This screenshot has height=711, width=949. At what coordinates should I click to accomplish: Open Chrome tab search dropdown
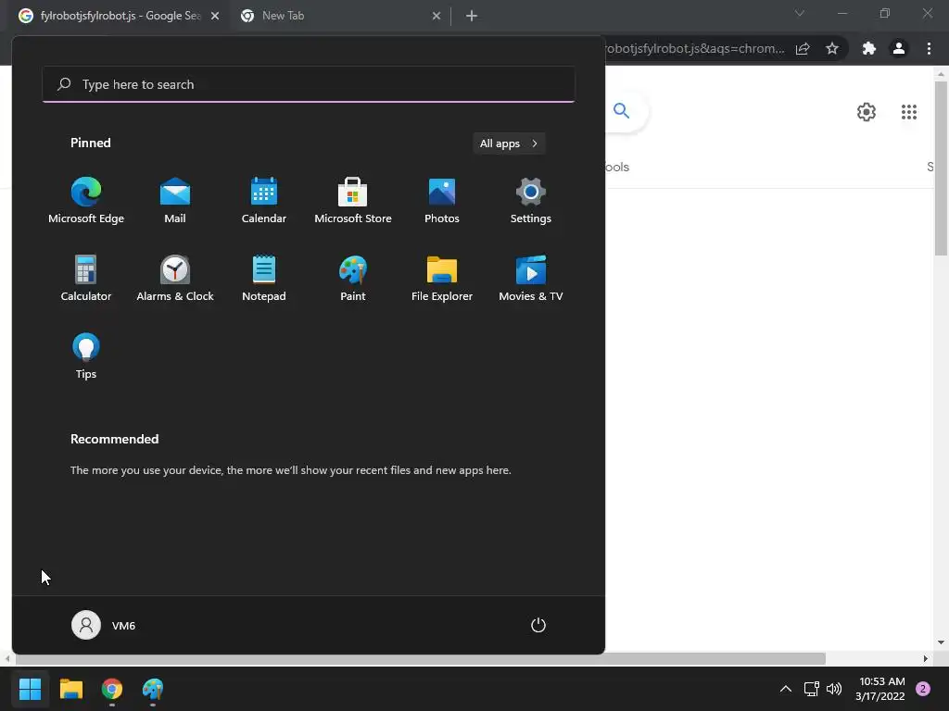800,13
